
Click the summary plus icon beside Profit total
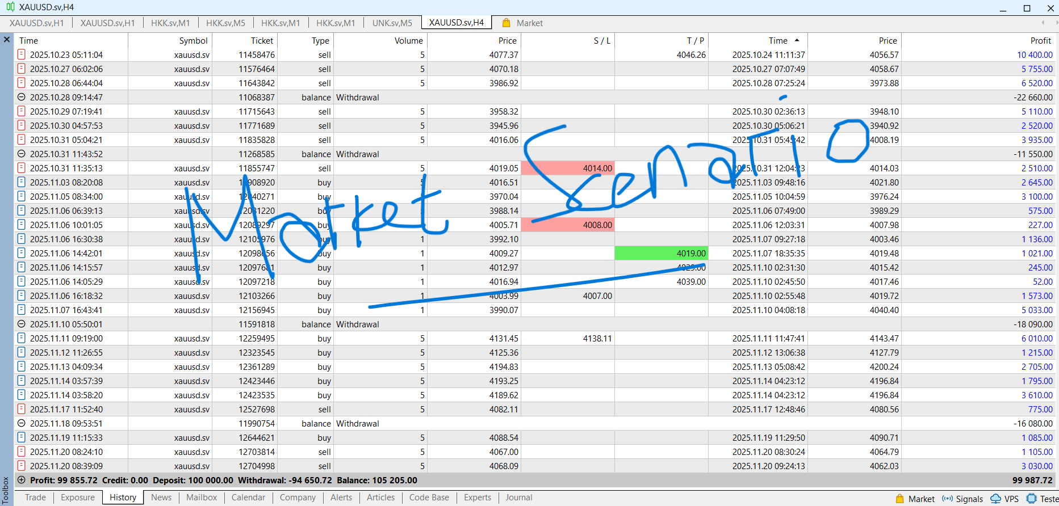(22, 480)
